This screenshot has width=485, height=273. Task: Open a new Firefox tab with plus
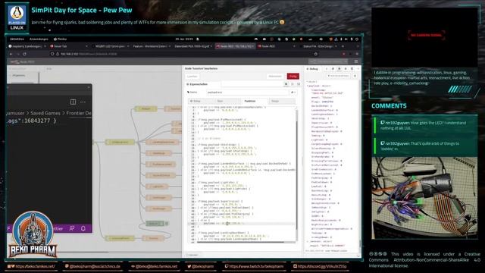(x=343, y=46)
